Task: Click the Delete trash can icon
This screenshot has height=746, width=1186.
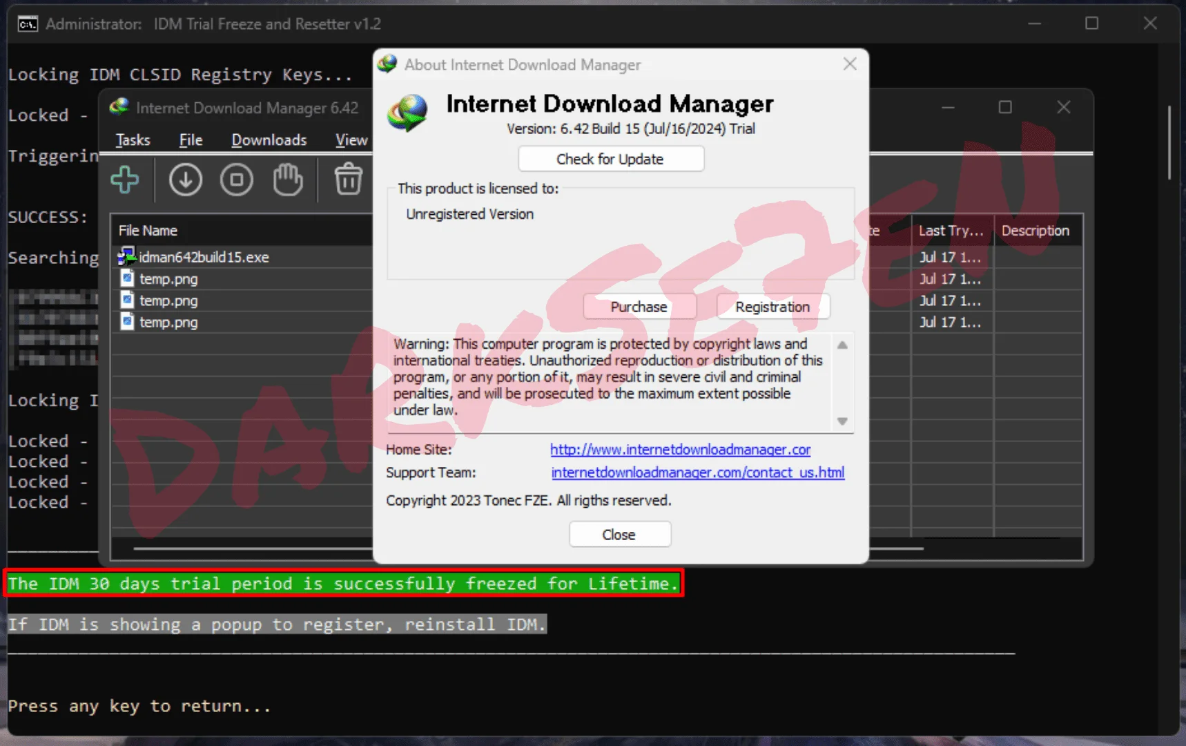Action: tap(349, 179)
